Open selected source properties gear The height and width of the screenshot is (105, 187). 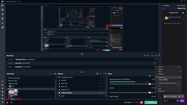106,73
